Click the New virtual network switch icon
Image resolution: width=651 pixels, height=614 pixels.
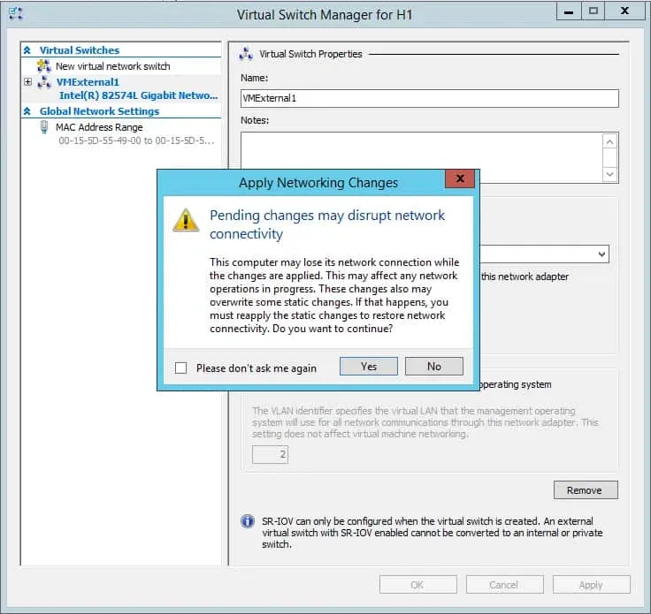click(x=44, y=66)
